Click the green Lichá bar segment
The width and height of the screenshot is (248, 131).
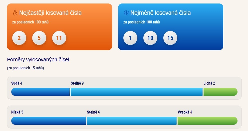coord(221,92)
